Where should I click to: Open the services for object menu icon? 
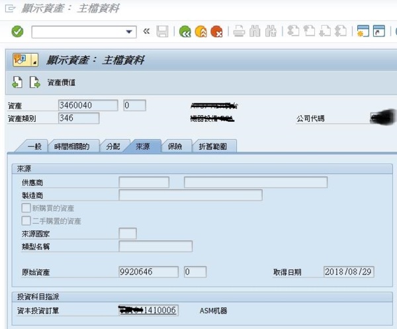pos(25,60)
